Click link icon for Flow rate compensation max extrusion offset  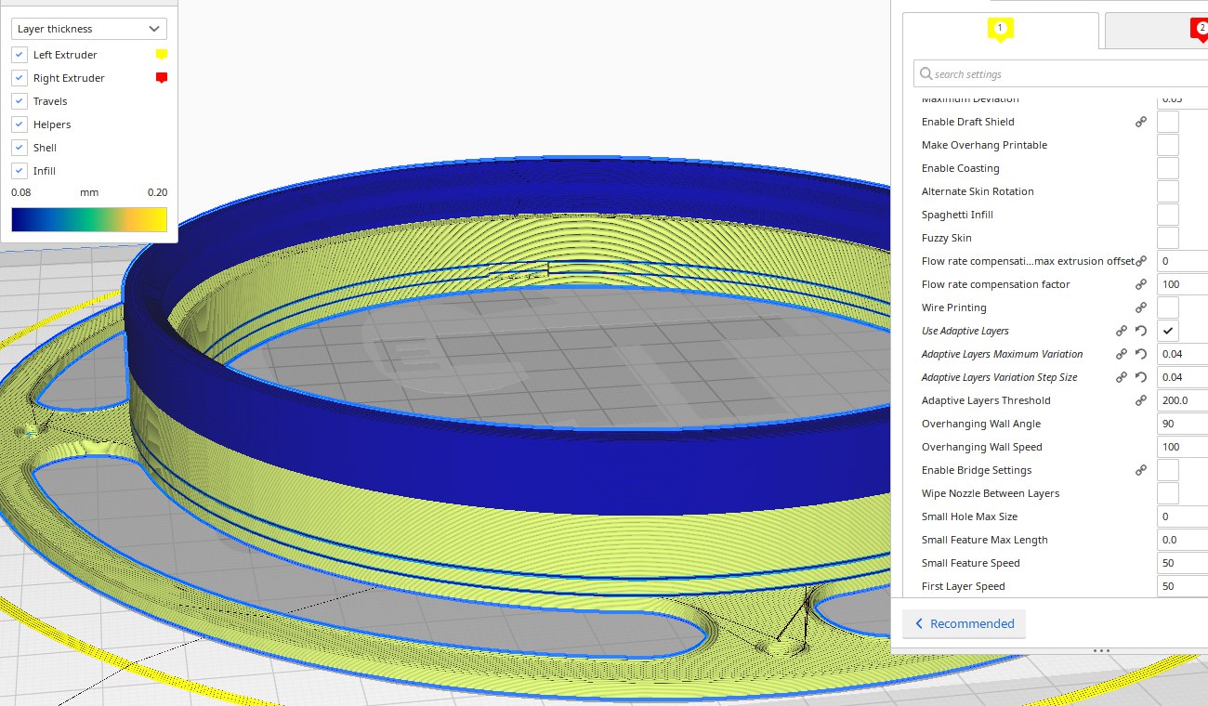coord(1141,261)
